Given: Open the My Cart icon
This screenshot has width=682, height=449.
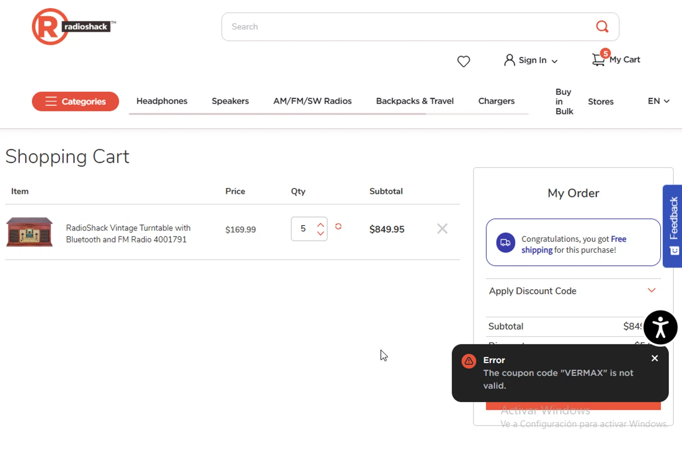Looking at the screenshot, I should click(x=598, y=60).
